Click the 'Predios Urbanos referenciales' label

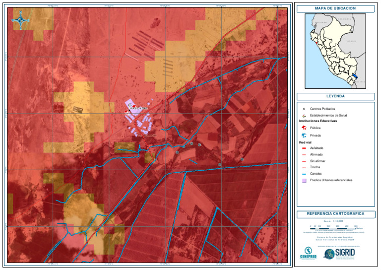pyautogui.click(x=331, y=180)
